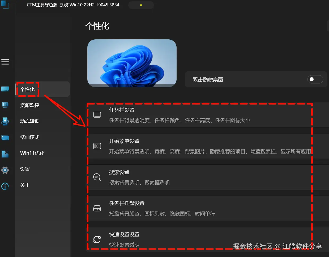This screenshot has width=329, height=257.
Task: Expand 快速设置设置 section
Action: pyautogui.click(x=207, y=239)
